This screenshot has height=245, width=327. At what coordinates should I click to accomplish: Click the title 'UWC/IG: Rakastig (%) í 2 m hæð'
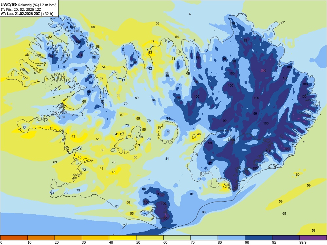[x=28, y=5]
